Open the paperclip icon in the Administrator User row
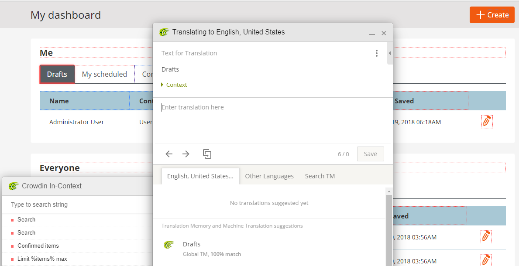 487,122
